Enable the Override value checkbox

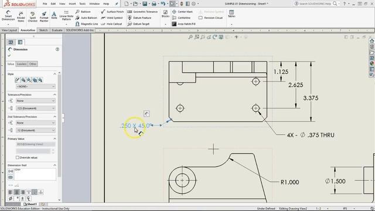click(x=18, y=158)
